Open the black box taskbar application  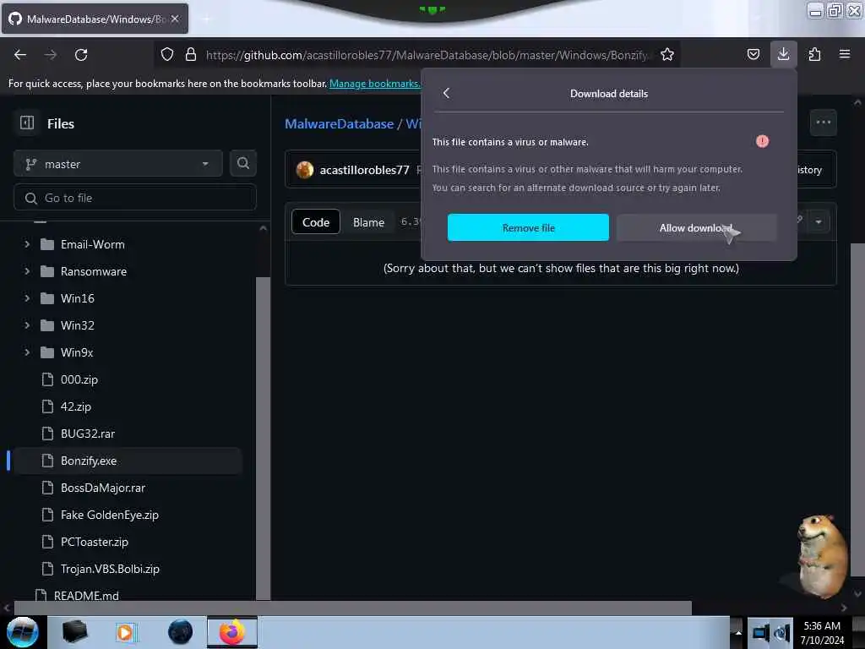pyautogui.click(x=74, y=632)
